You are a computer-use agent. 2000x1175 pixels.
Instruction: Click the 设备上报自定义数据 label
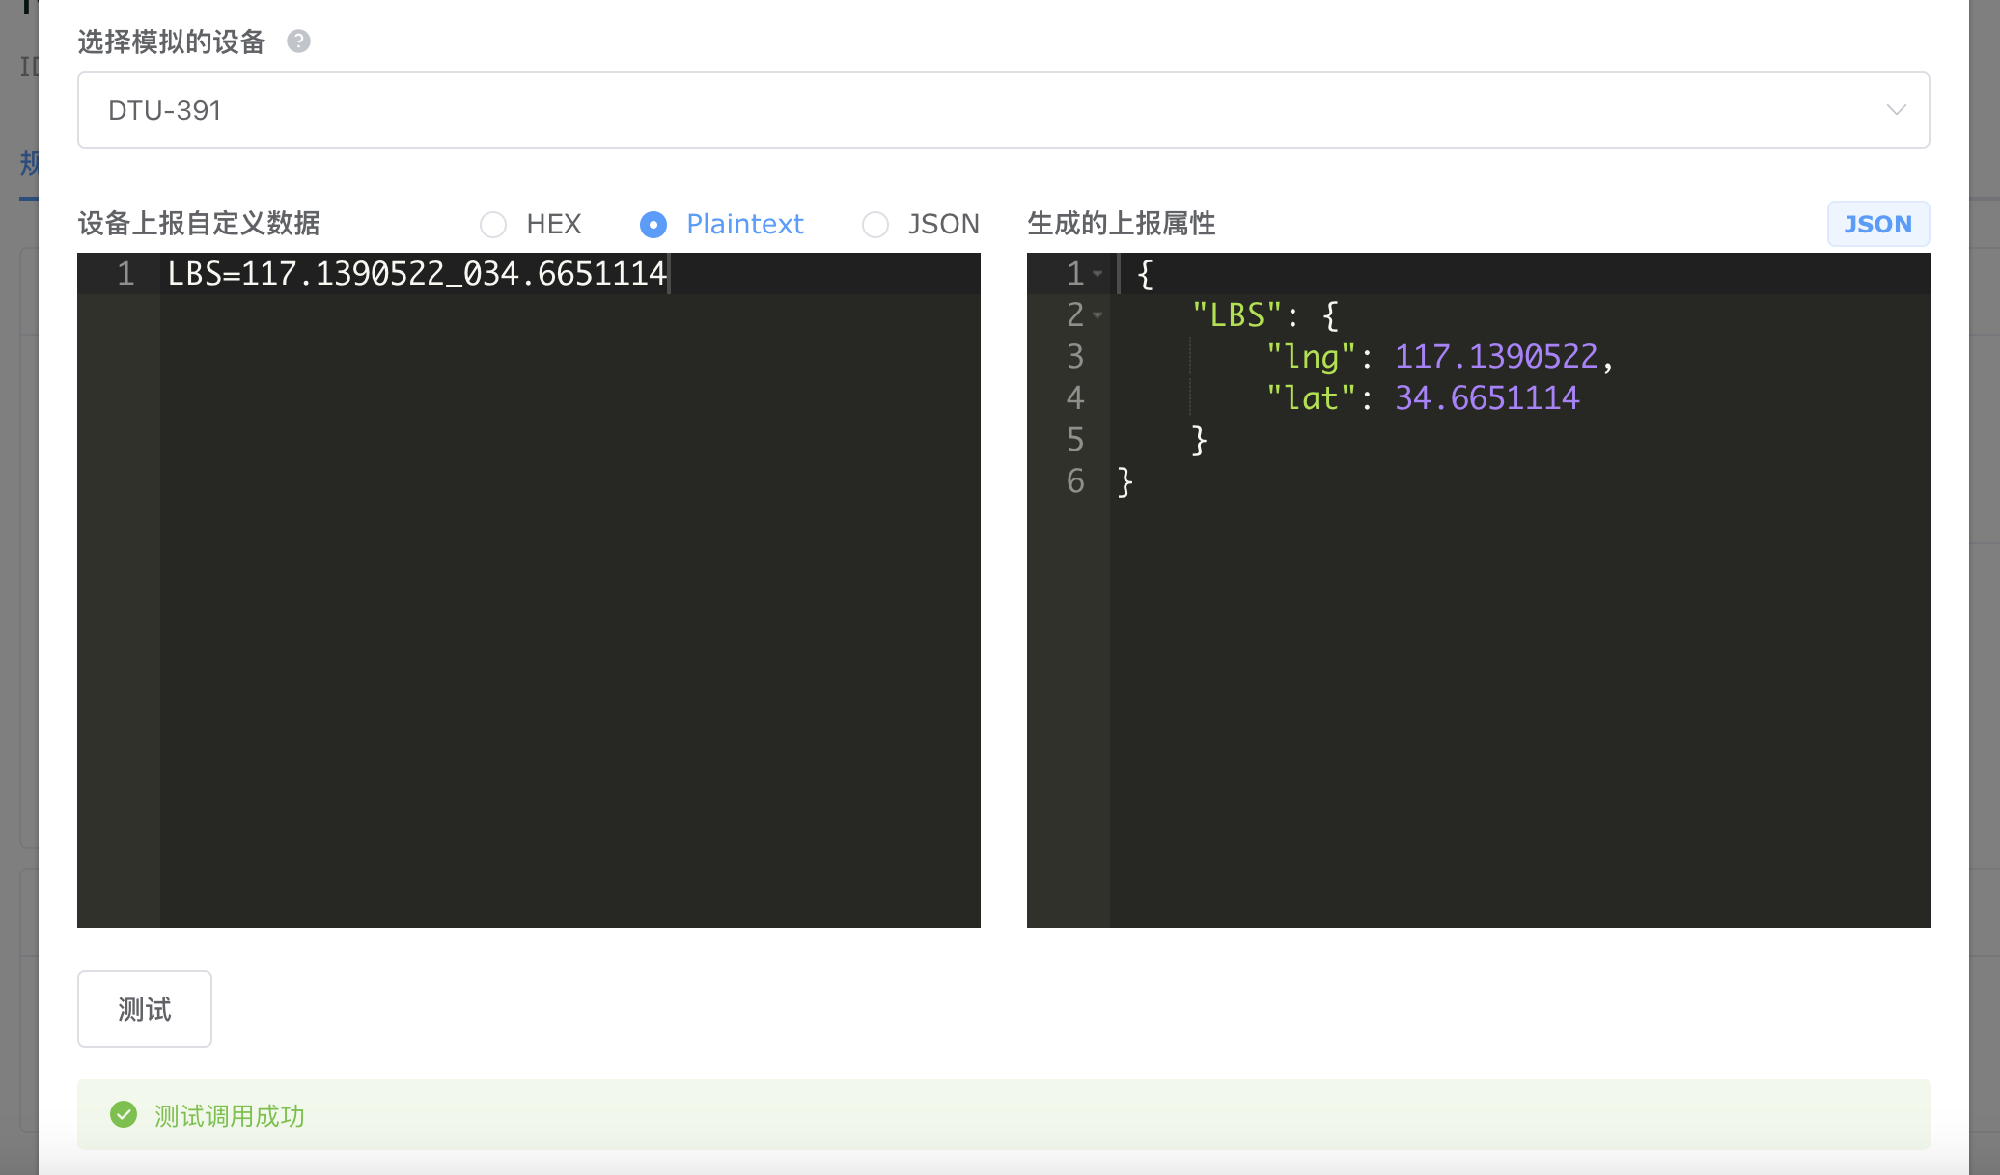tap(199, 224)
